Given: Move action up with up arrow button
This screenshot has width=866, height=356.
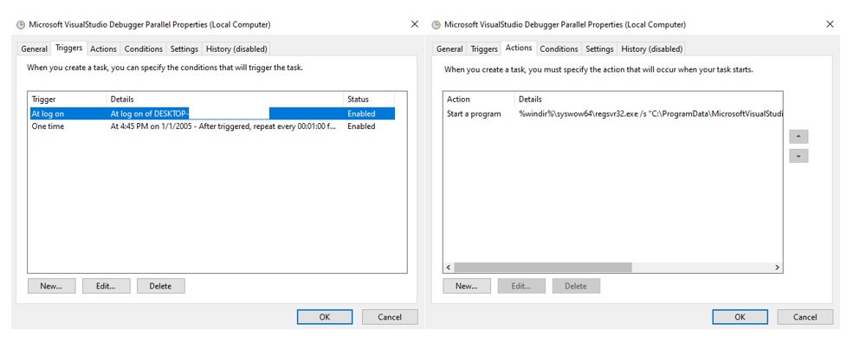Looking at the screenshot, I should [798, 137].
